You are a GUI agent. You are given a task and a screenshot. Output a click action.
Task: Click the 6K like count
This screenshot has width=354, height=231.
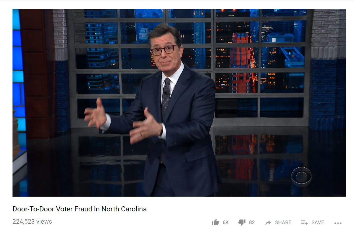226,222
